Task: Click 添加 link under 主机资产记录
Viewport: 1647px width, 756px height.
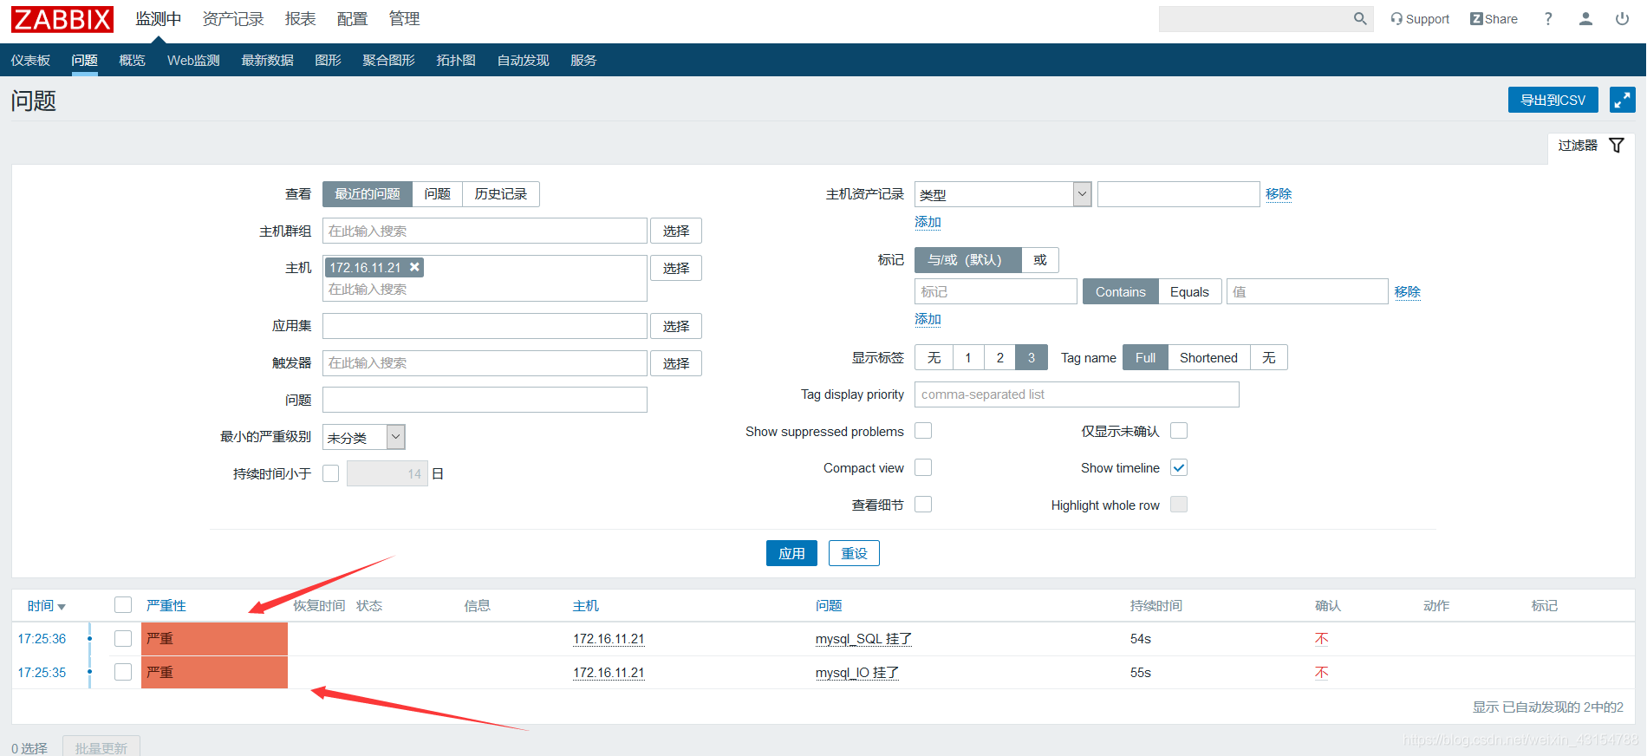Action: [928, 222]
